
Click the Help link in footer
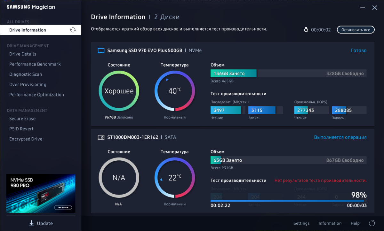click(x=355, y=223)
